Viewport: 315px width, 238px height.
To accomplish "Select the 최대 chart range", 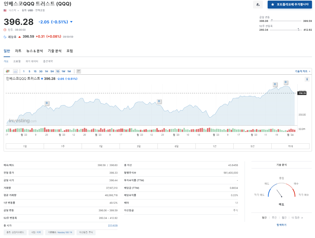I will pyautogui.click(x=290, y=146).
